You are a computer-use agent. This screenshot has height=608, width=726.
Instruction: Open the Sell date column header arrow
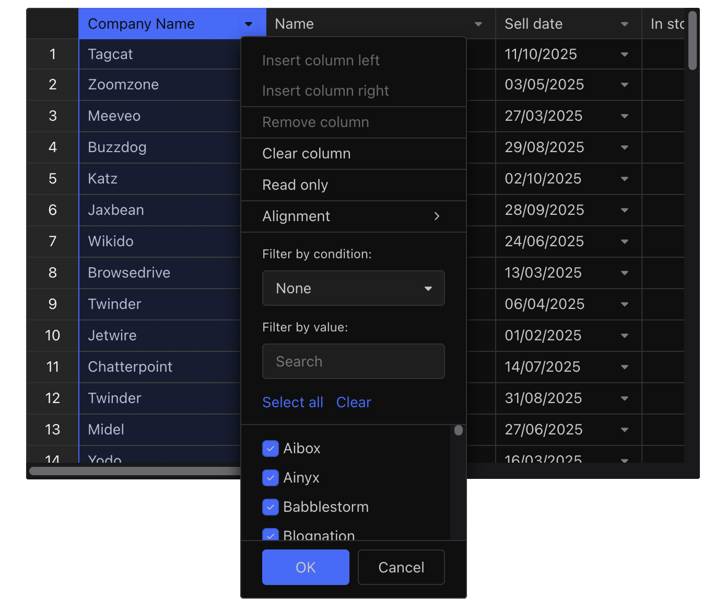(624, 24)
